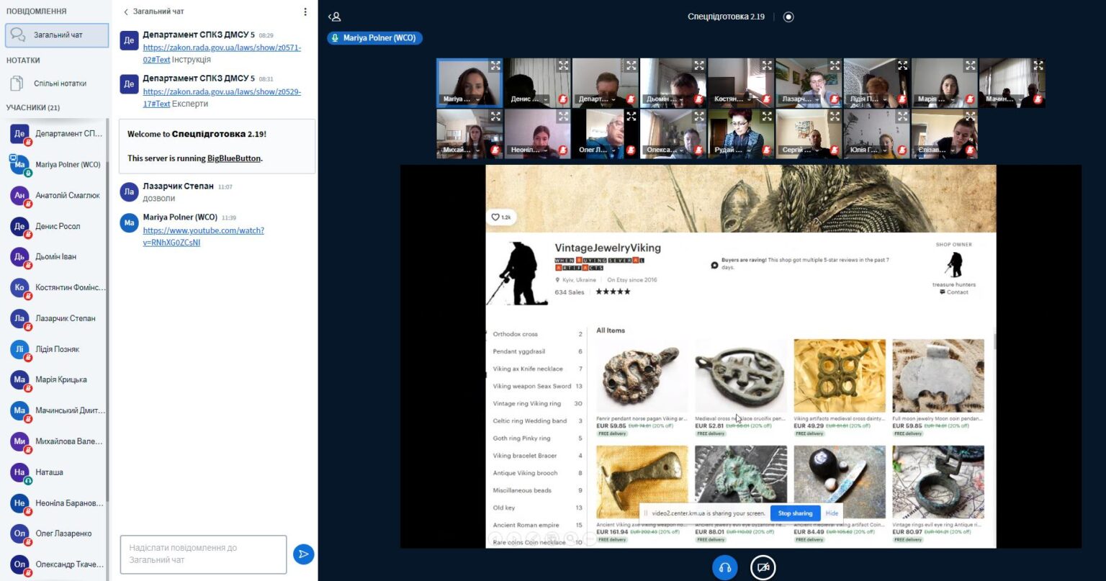Fullscreen the Сергій webcam tile
Screen dimensions: 1106x581
pos(835,116)
